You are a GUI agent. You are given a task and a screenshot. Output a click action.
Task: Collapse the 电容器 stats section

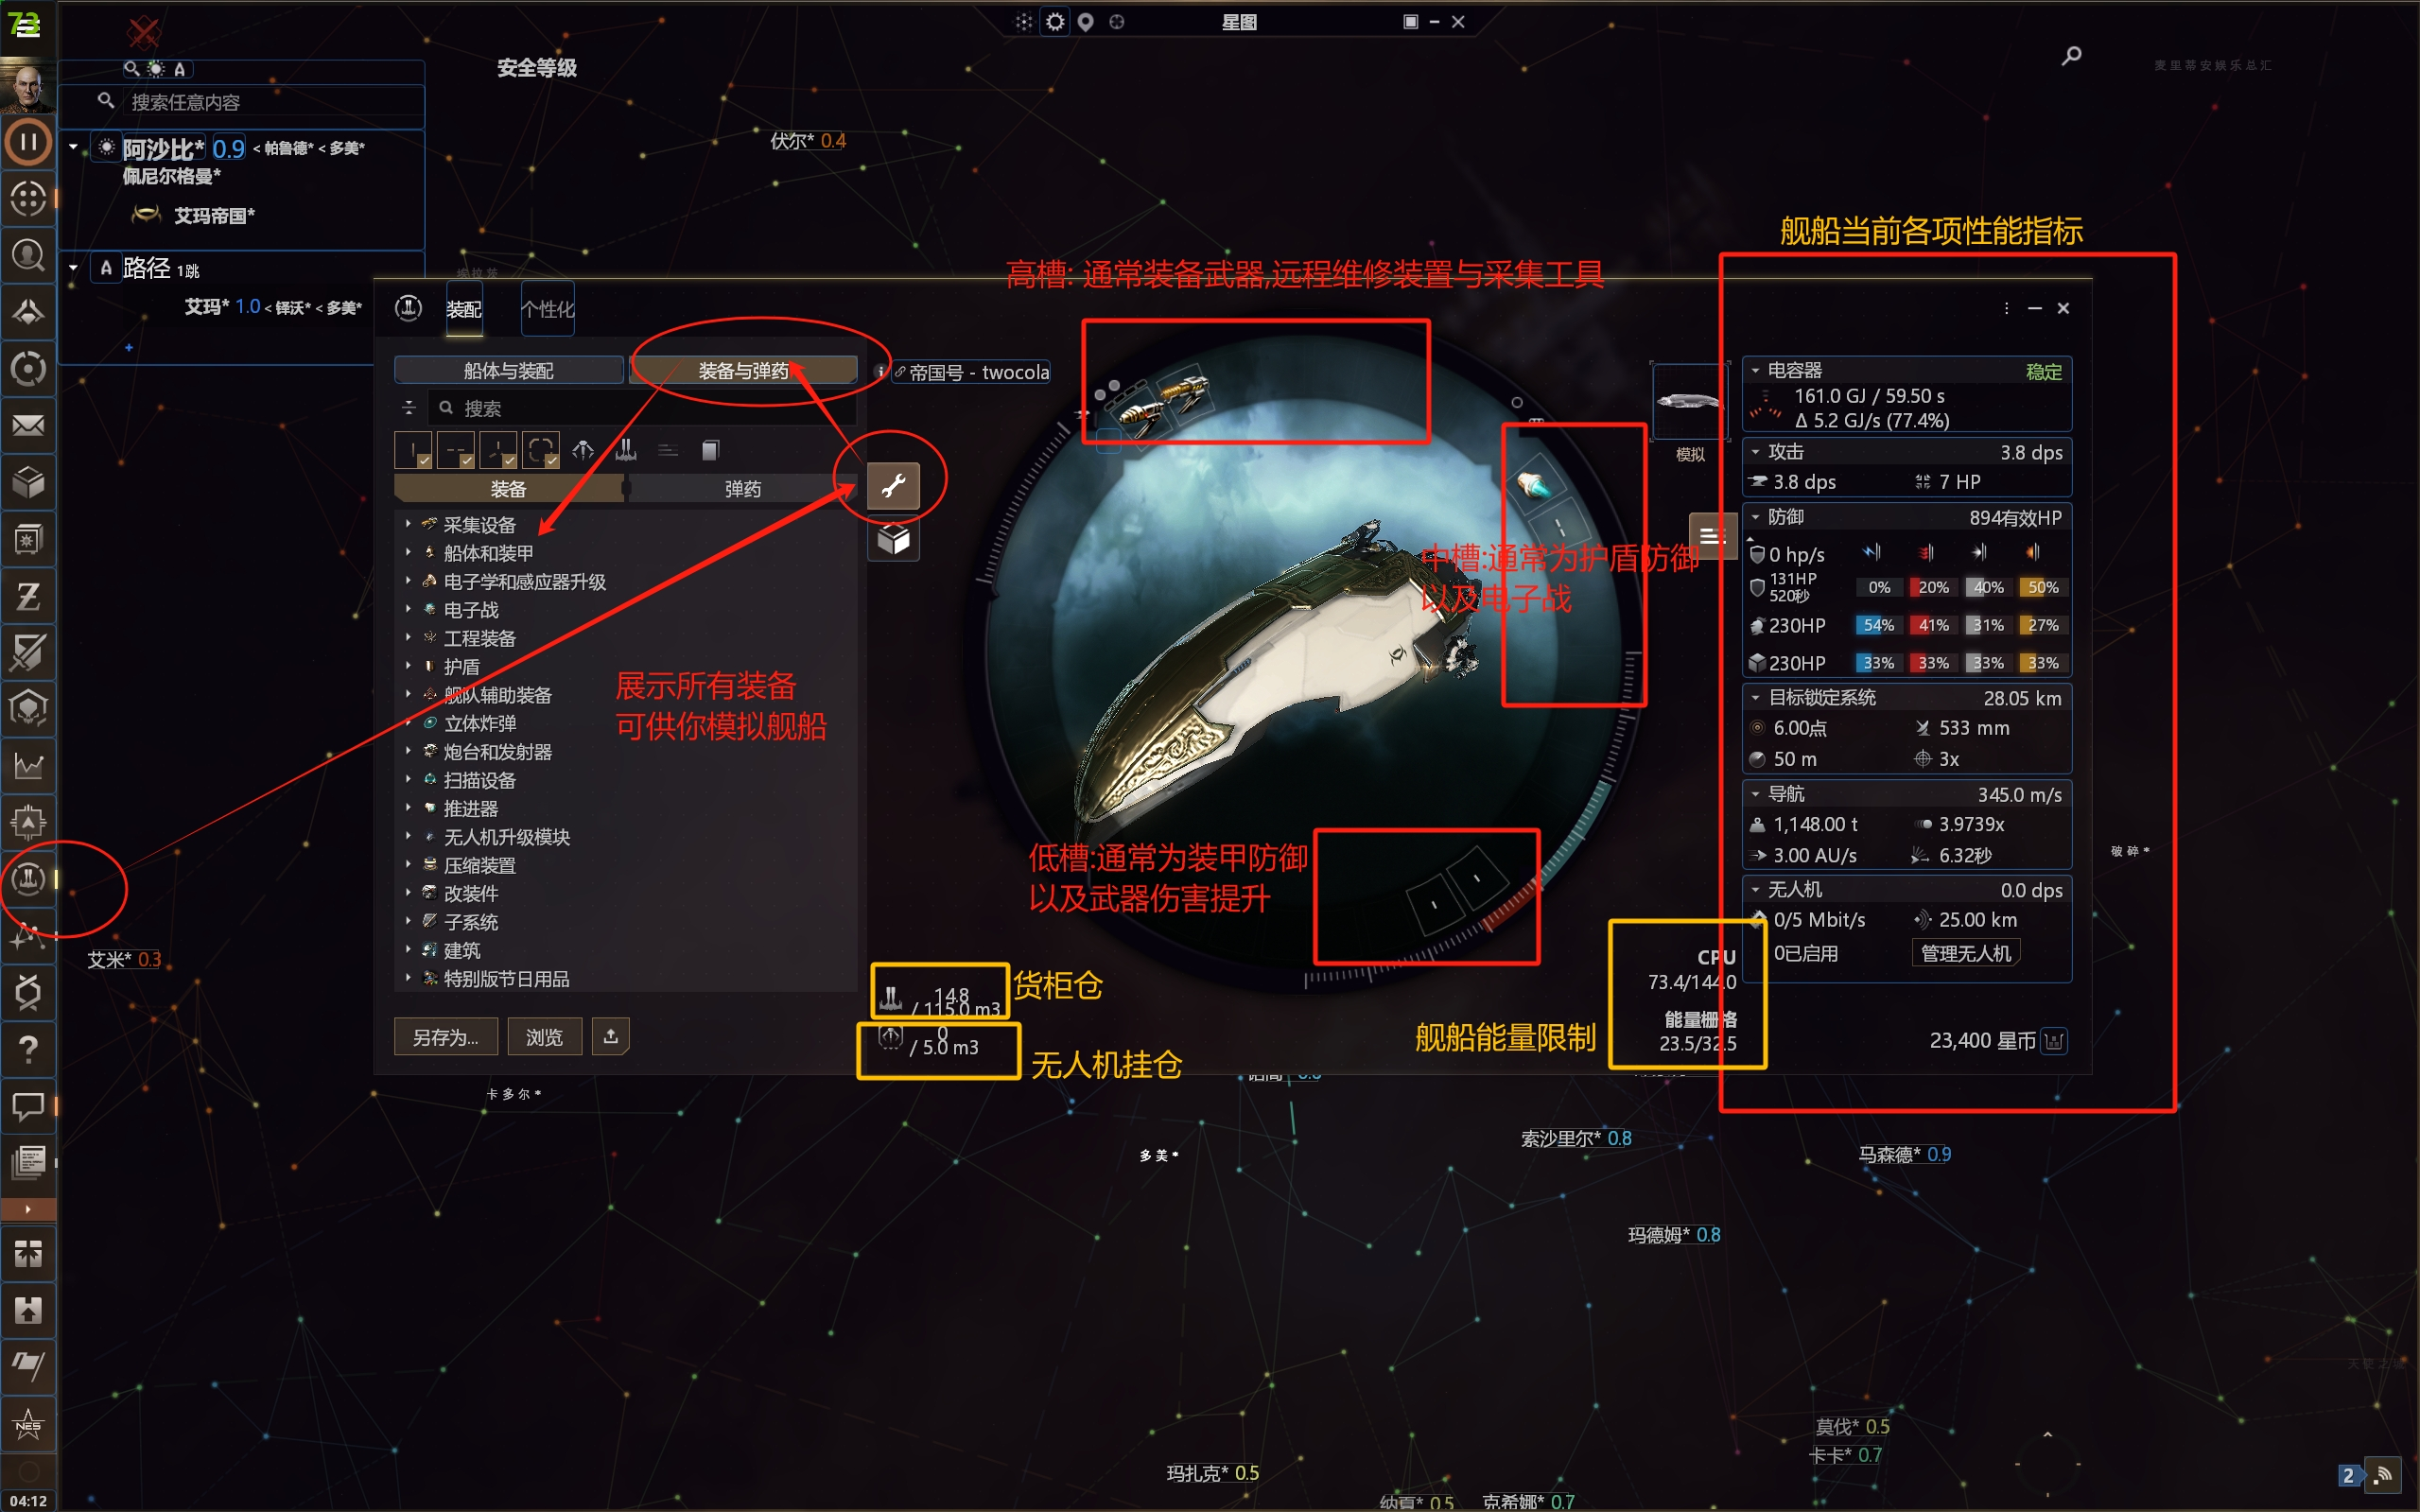pyautogui.click(x=1756, y=370)
